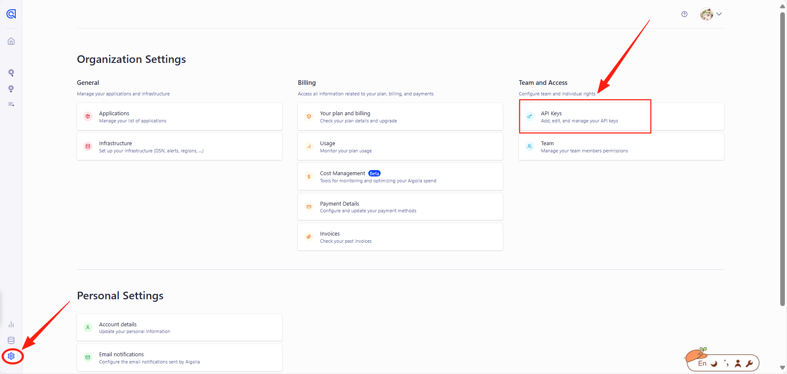Toggle punctuation mode in input toolbar

[726, 363]
